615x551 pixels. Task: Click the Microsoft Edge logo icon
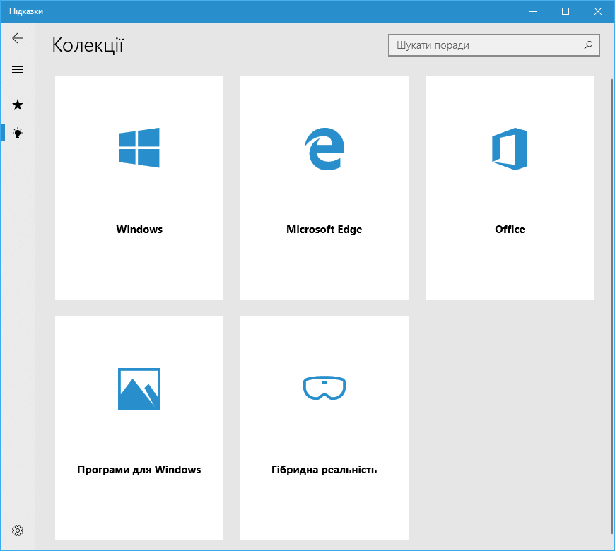tap(324, 148)
